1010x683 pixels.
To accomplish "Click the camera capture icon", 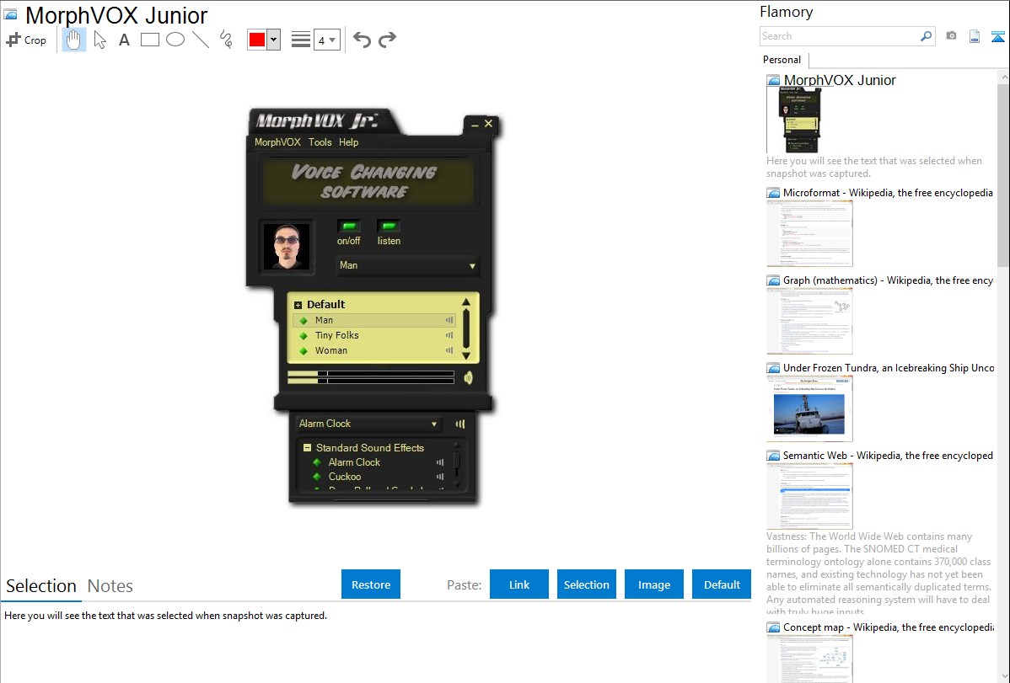I will [951, 36].
